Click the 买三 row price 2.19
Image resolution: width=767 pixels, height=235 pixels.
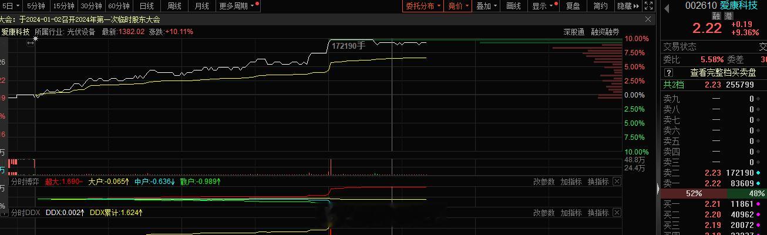pos(712,225)
